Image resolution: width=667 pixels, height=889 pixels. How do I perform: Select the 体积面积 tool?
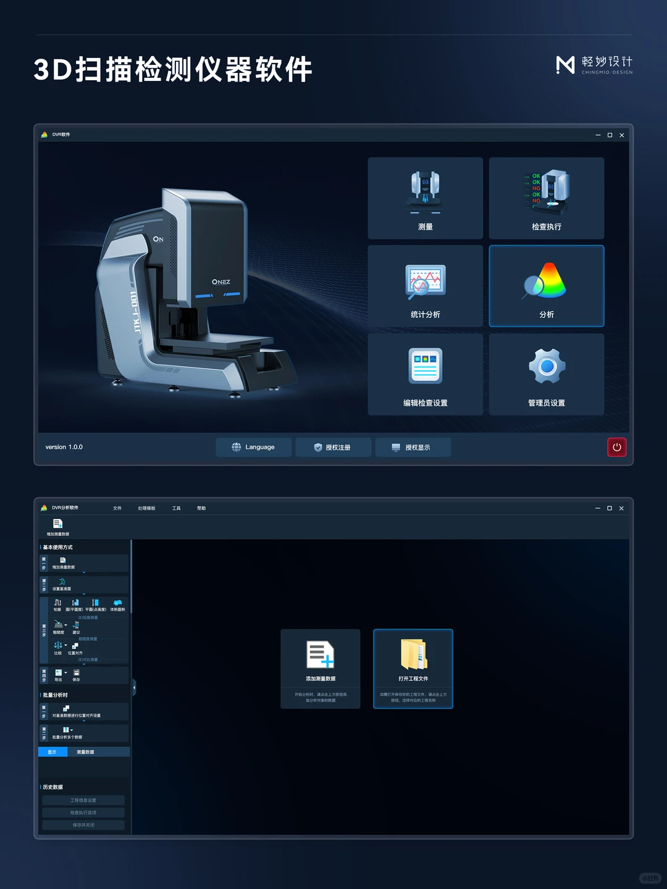pos(117,603)
